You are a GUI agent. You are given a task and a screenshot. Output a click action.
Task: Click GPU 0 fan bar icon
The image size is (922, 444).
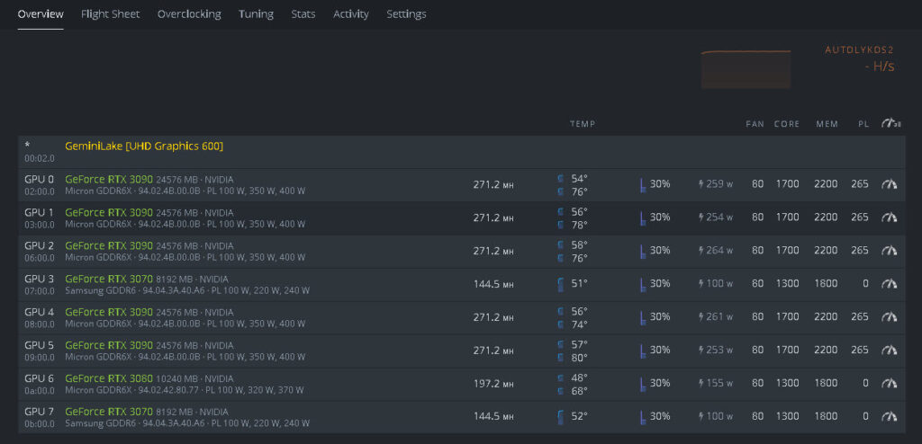(x=643, y=185)
